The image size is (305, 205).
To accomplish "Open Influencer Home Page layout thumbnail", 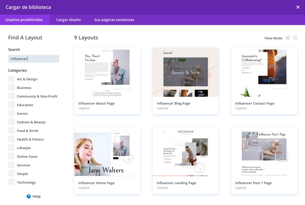I will click(x=107, y=152).
